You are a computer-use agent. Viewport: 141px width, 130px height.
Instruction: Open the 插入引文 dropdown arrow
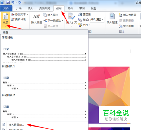coord(72,26)
